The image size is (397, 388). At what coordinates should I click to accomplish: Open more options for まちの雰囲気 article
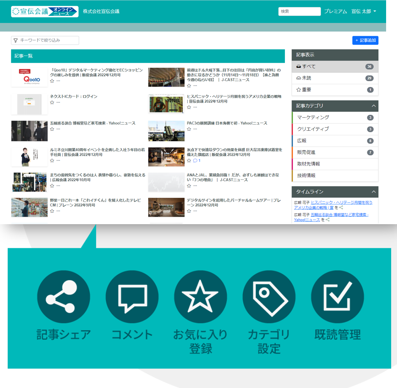pos(58,186)
